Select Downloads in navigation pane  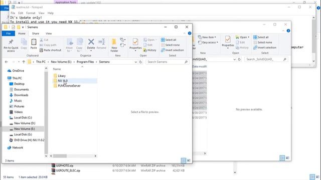19,95
